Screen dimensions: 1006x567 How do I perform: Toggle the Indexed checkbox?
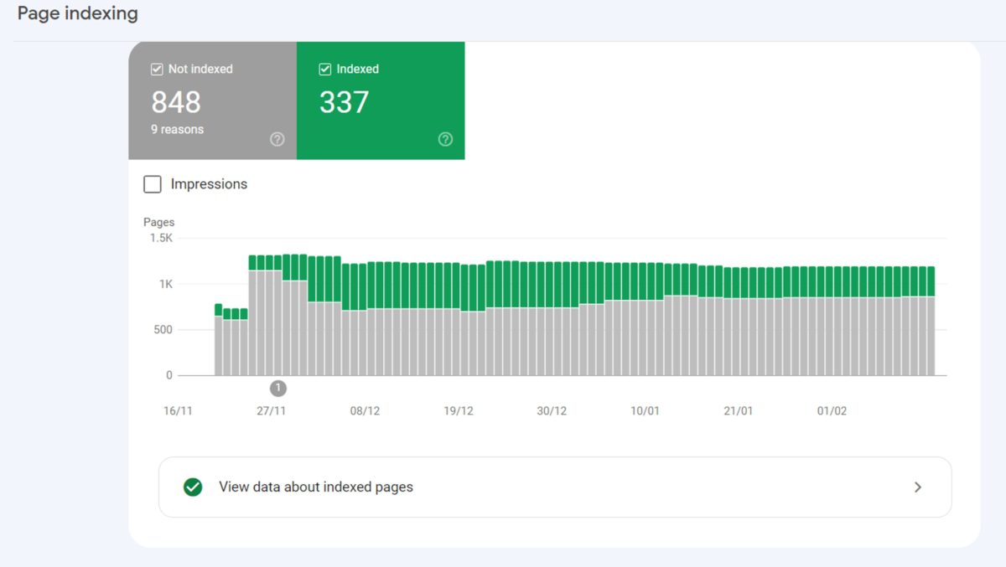[x=325, y=70]
